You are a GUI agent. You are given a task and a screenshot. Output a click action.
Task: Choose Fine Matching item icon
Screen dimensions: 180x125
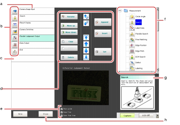[x=132, y=40]
